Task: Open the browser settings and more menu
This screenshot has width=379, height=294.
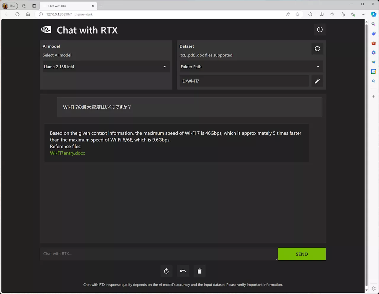Action: pos(364,14)
